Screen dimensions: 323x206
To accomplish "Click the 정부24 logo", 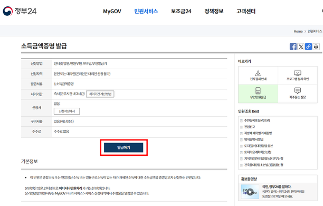I will coord(20,11).
